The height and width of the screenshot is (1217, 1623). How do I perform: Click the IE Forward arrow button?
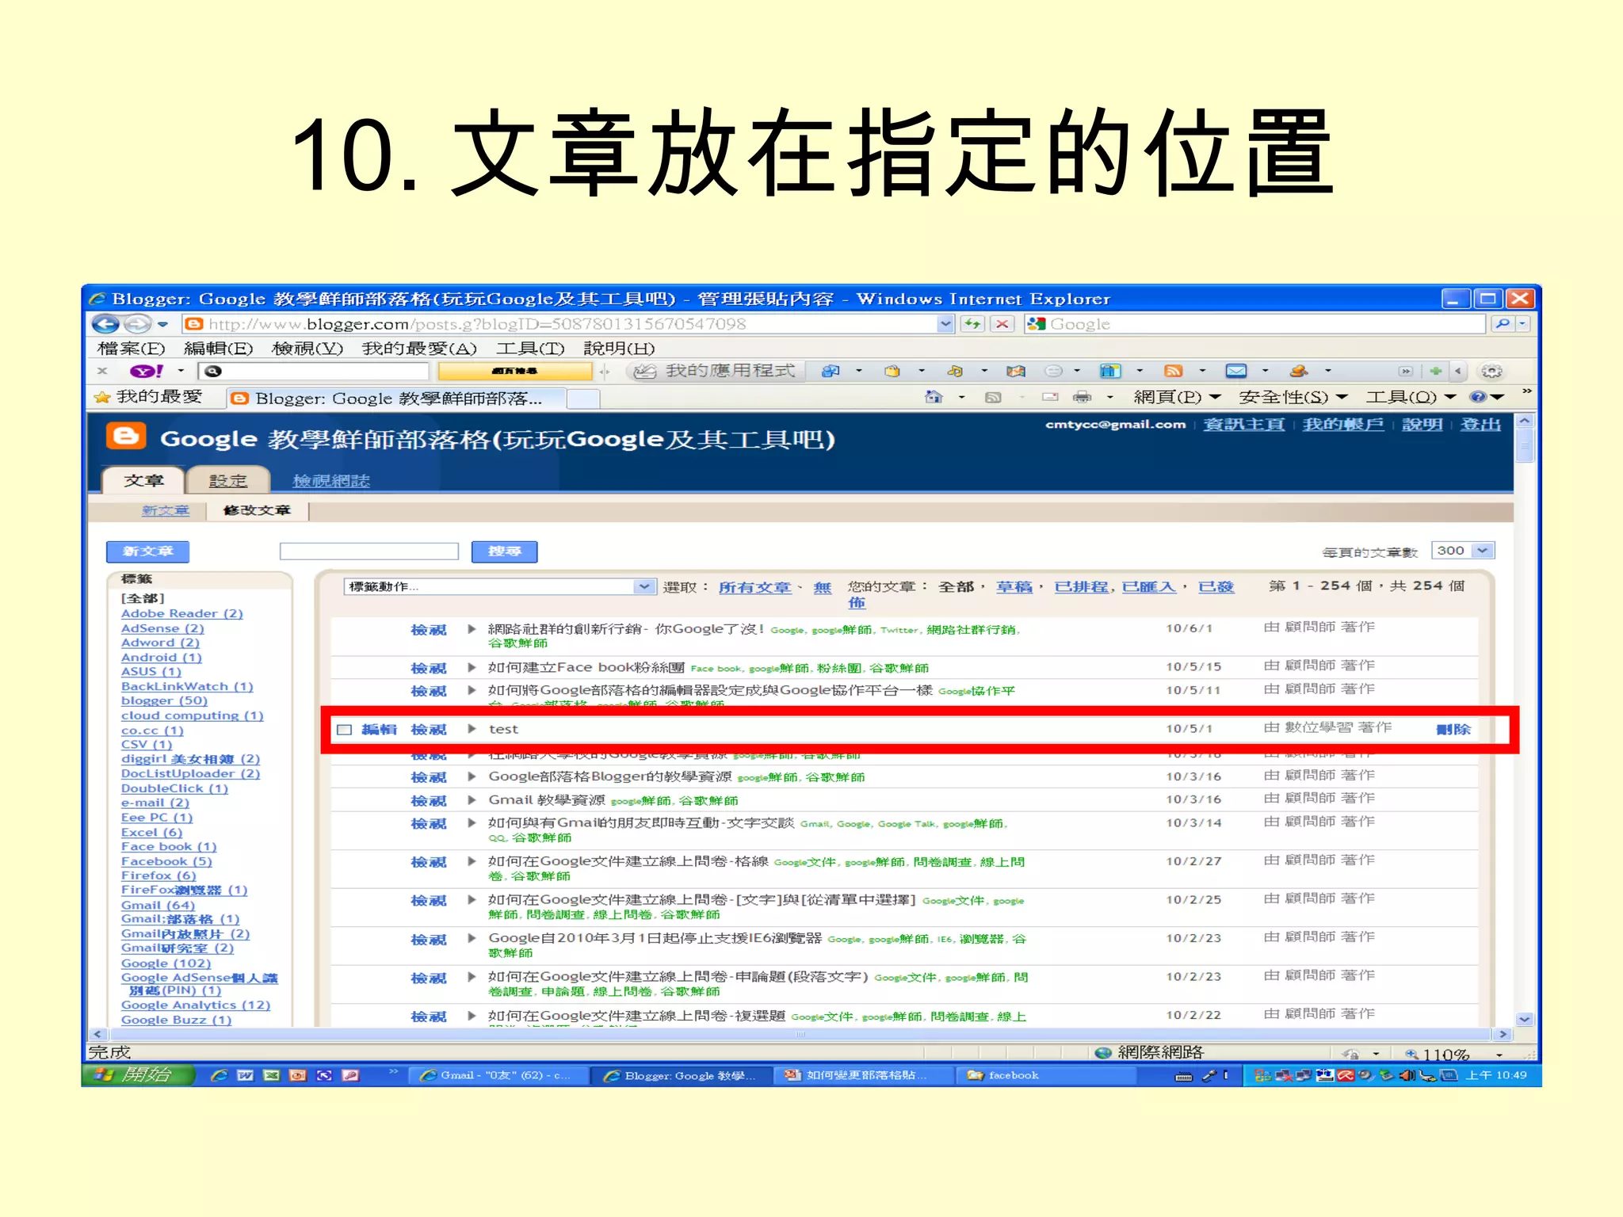point(137,324)
